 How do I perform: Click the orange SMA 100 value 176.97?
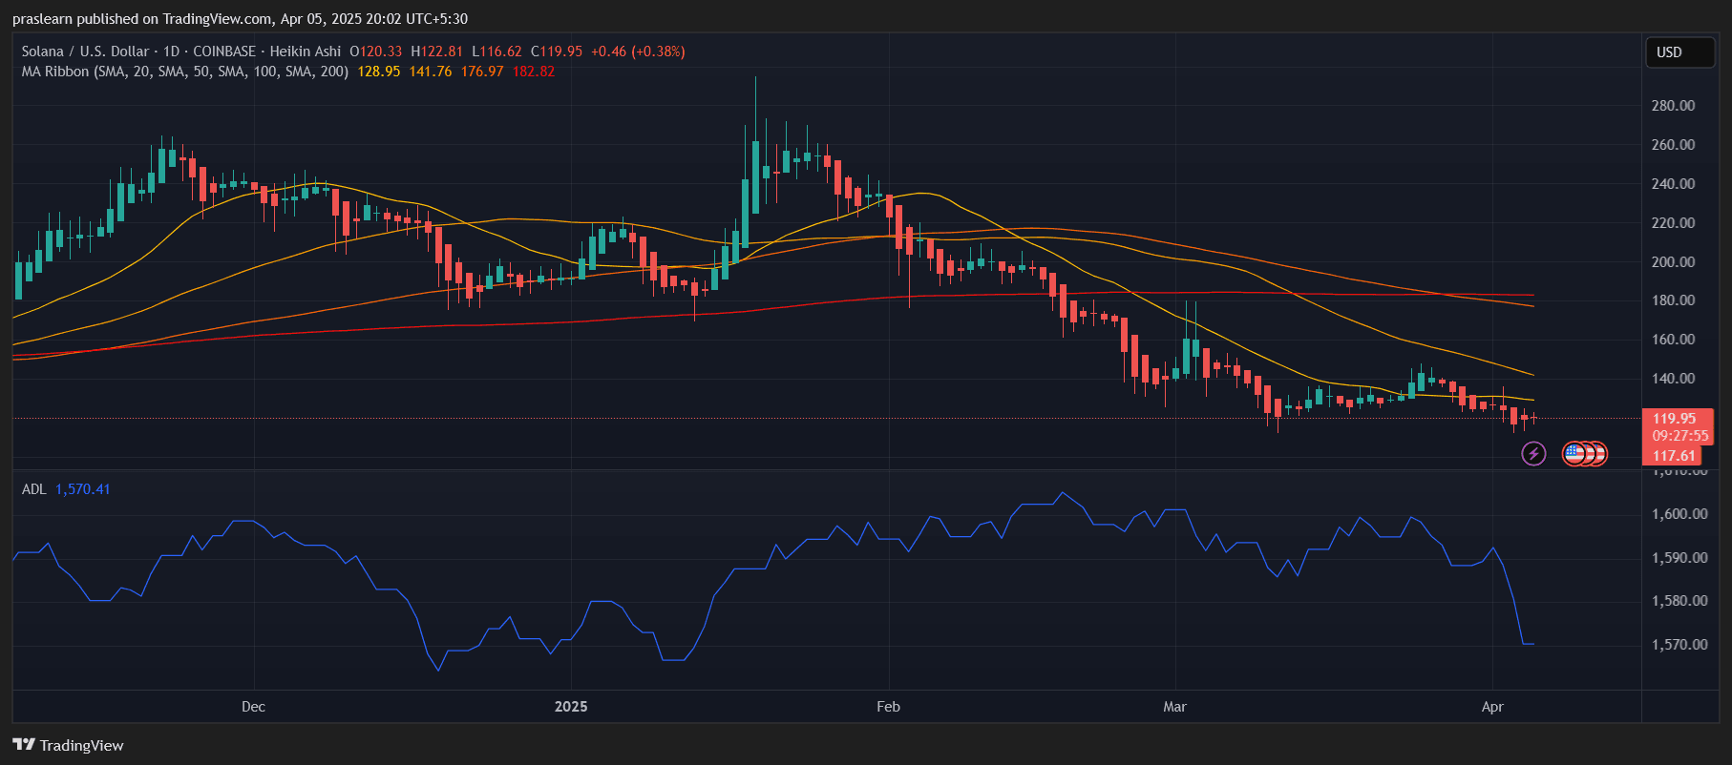point(481,72)
